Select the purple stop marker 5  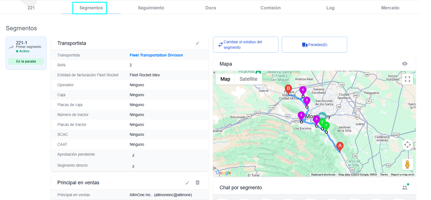point(307,101)
